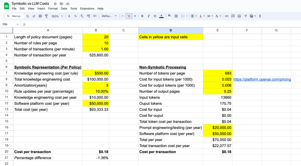Click the increase font size plus button
The width and height of the screenshot is (301, 166).
[135, 16]
